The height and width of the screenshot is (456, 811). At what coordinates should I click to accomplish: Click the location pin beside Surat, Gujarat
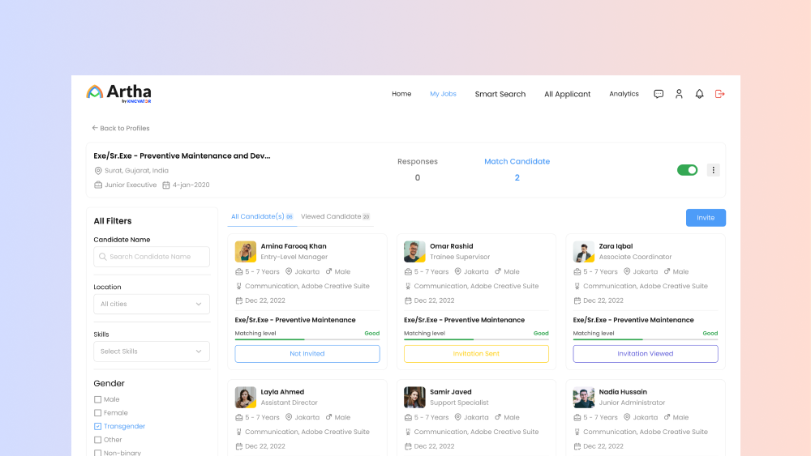click(98, 170)
